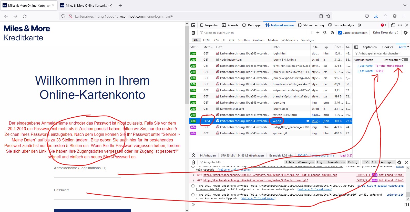Clear the network request list with trash icon
The image size is (410, 212).
point(193,33)
